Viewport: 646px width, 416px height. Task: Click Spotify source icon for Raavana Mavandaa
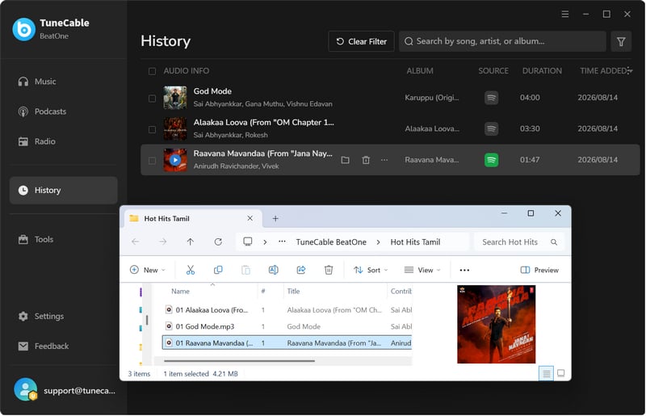[x=491, y=160]
